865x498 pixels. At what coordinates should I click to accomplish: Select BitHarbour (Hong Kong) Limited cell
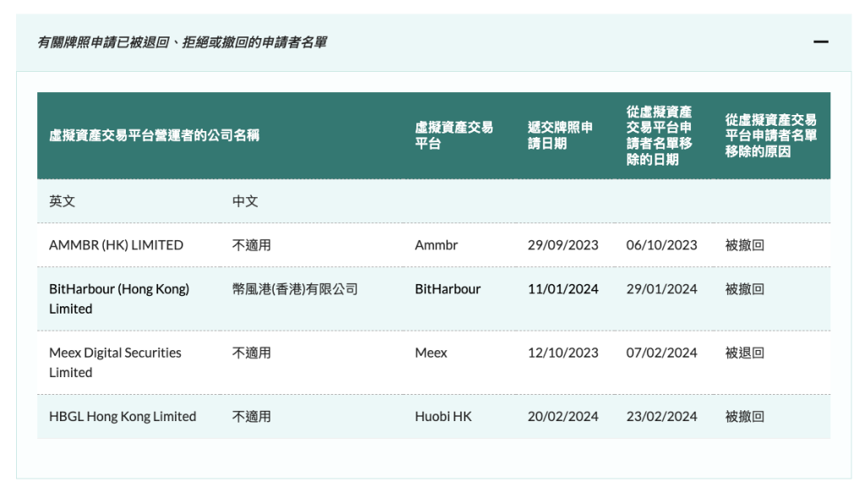click(119, 298)
